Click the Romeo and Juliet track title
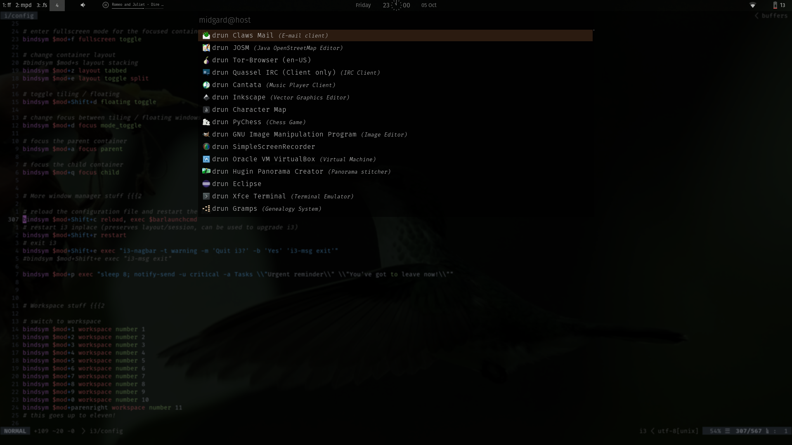The width and height of the screenshot is (792, 445). point(137,5)
